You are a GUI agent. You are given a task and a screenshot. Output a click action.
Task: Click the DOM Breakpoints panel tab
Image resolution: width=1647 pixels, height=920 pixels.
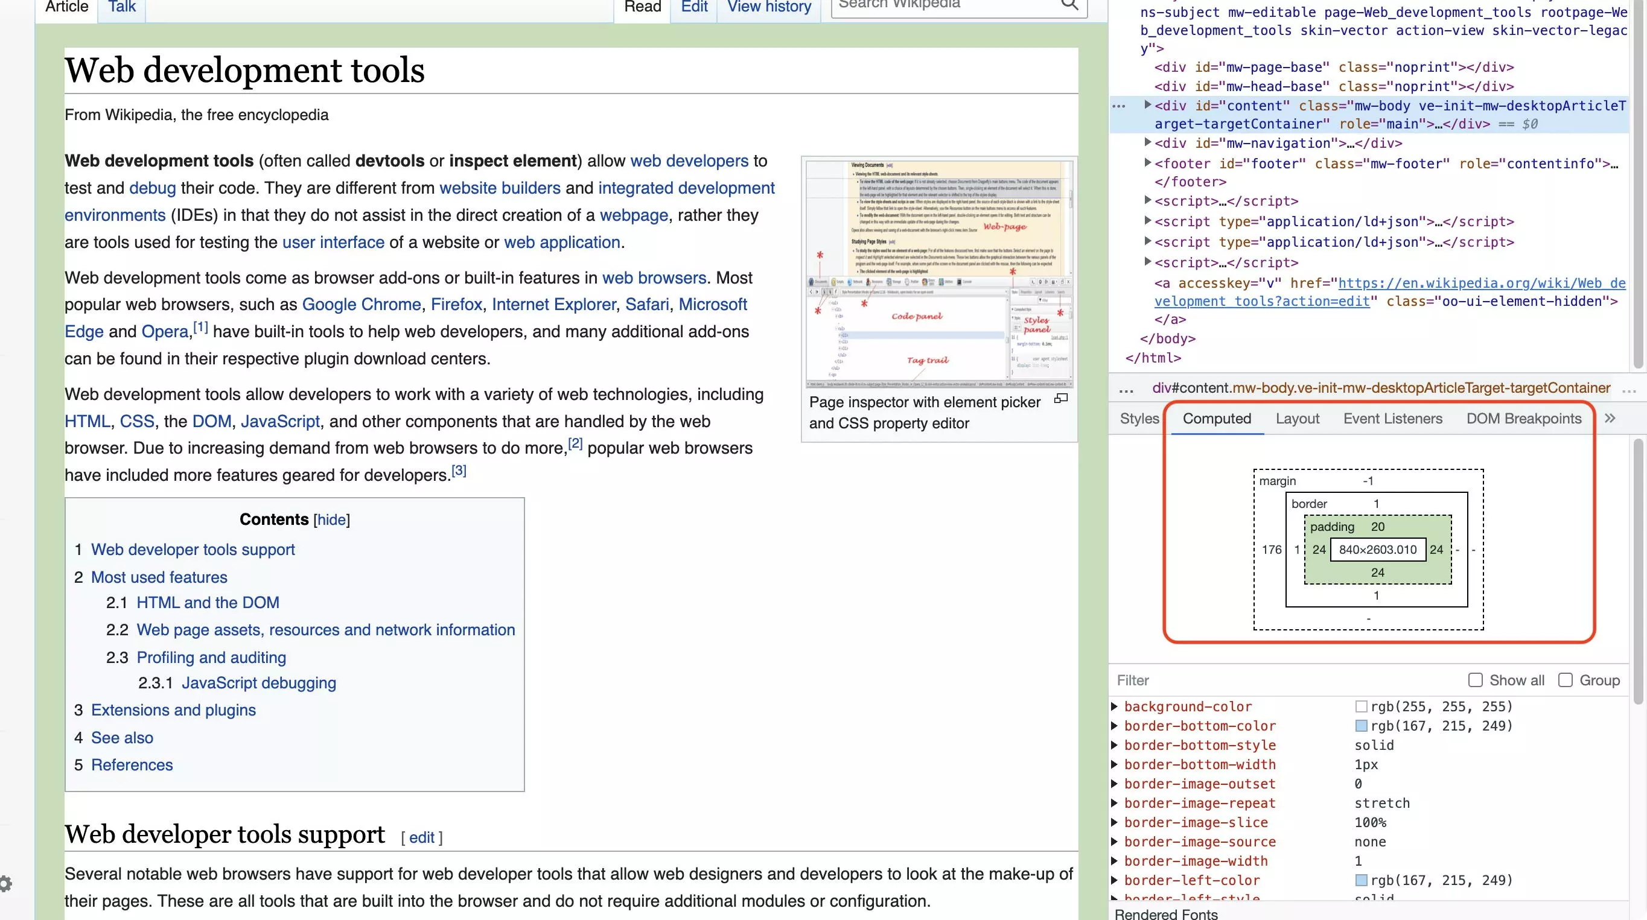click(1524, 418)
